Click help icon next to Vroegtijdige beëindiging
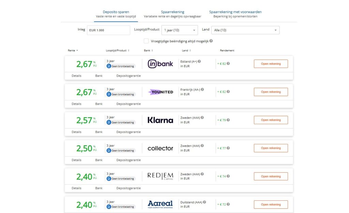Image resolution: width=349 pixels, height=213 pixels. pos(211,41)
